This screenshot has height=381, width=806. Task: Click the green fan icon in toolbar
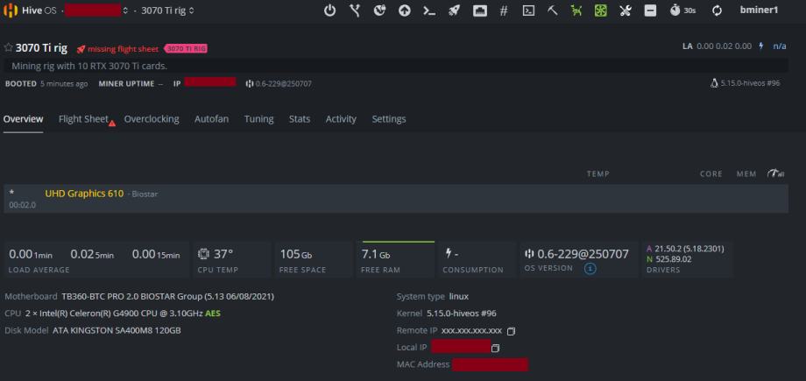(x=601, y=11)
